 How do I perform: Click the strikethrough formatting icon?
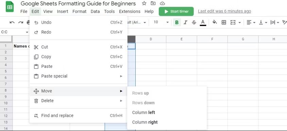[194, 22]
